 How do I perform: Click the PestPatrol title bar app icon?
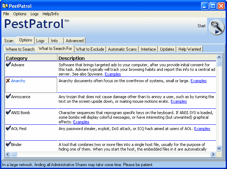(x=5, y=6)
